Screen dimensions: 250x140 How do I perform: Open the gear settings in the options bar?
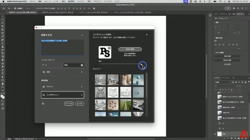pos(94,8)
